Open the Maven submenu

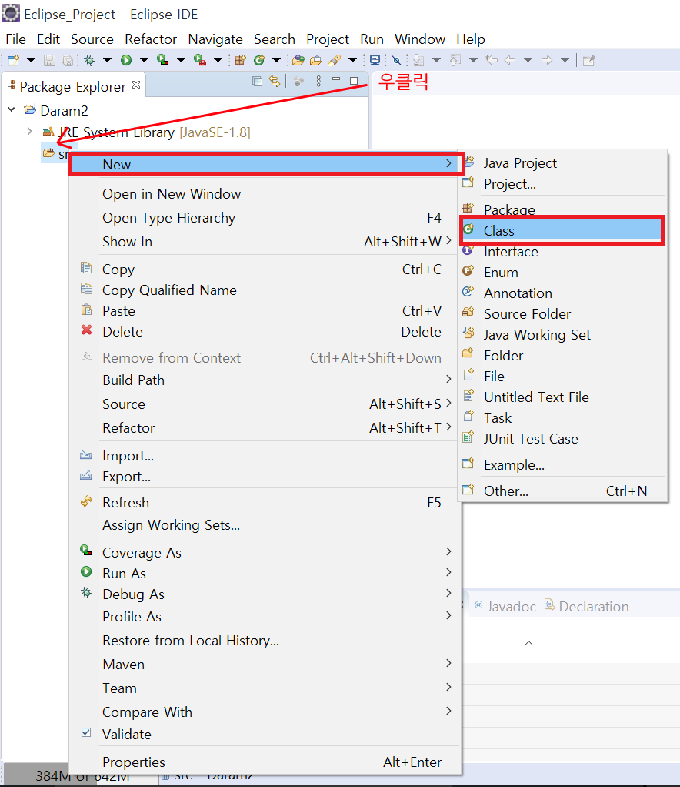265,664
